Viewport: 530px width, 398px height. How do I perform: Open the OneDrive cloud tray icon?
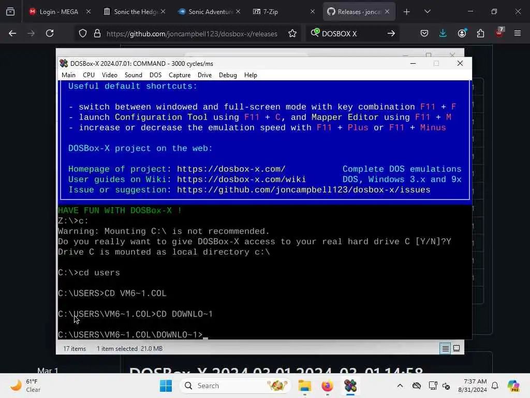[x=417, y=386]
